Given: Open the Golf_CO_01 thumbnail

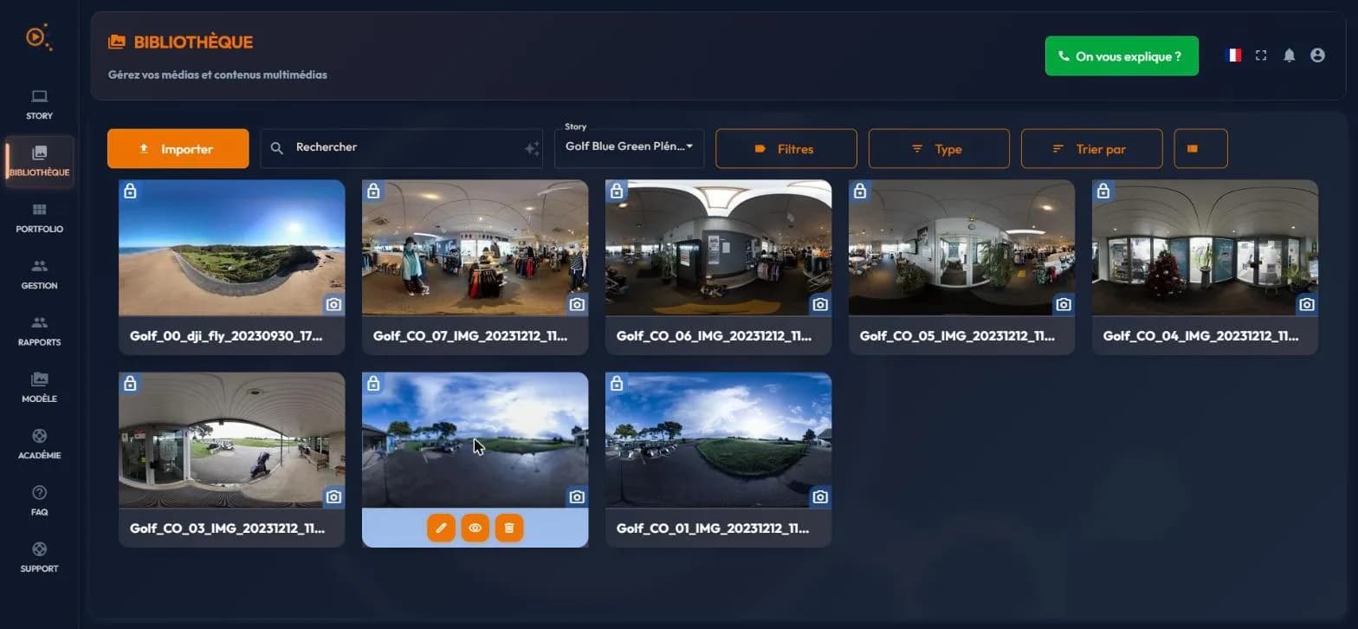Looking at the screenshot, I should 718,440.
